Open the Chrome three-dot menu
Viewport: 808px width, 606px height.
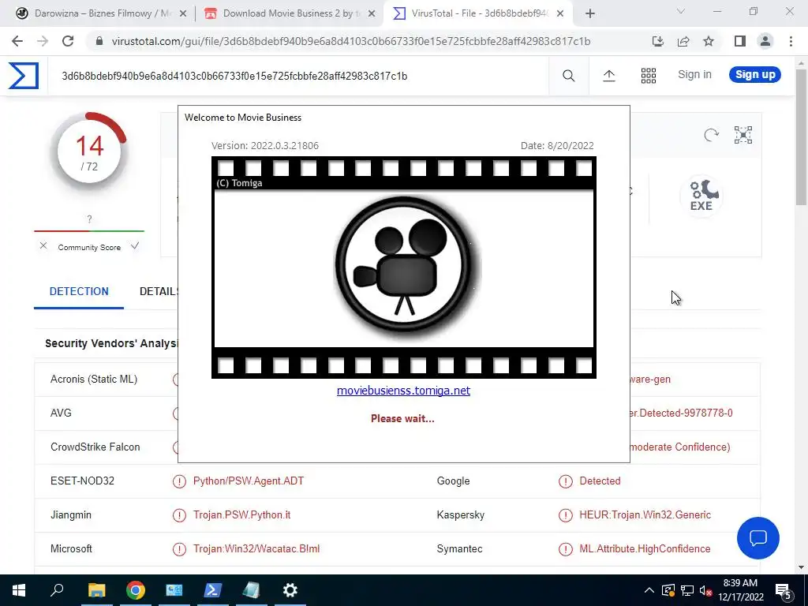click(791, 41)
